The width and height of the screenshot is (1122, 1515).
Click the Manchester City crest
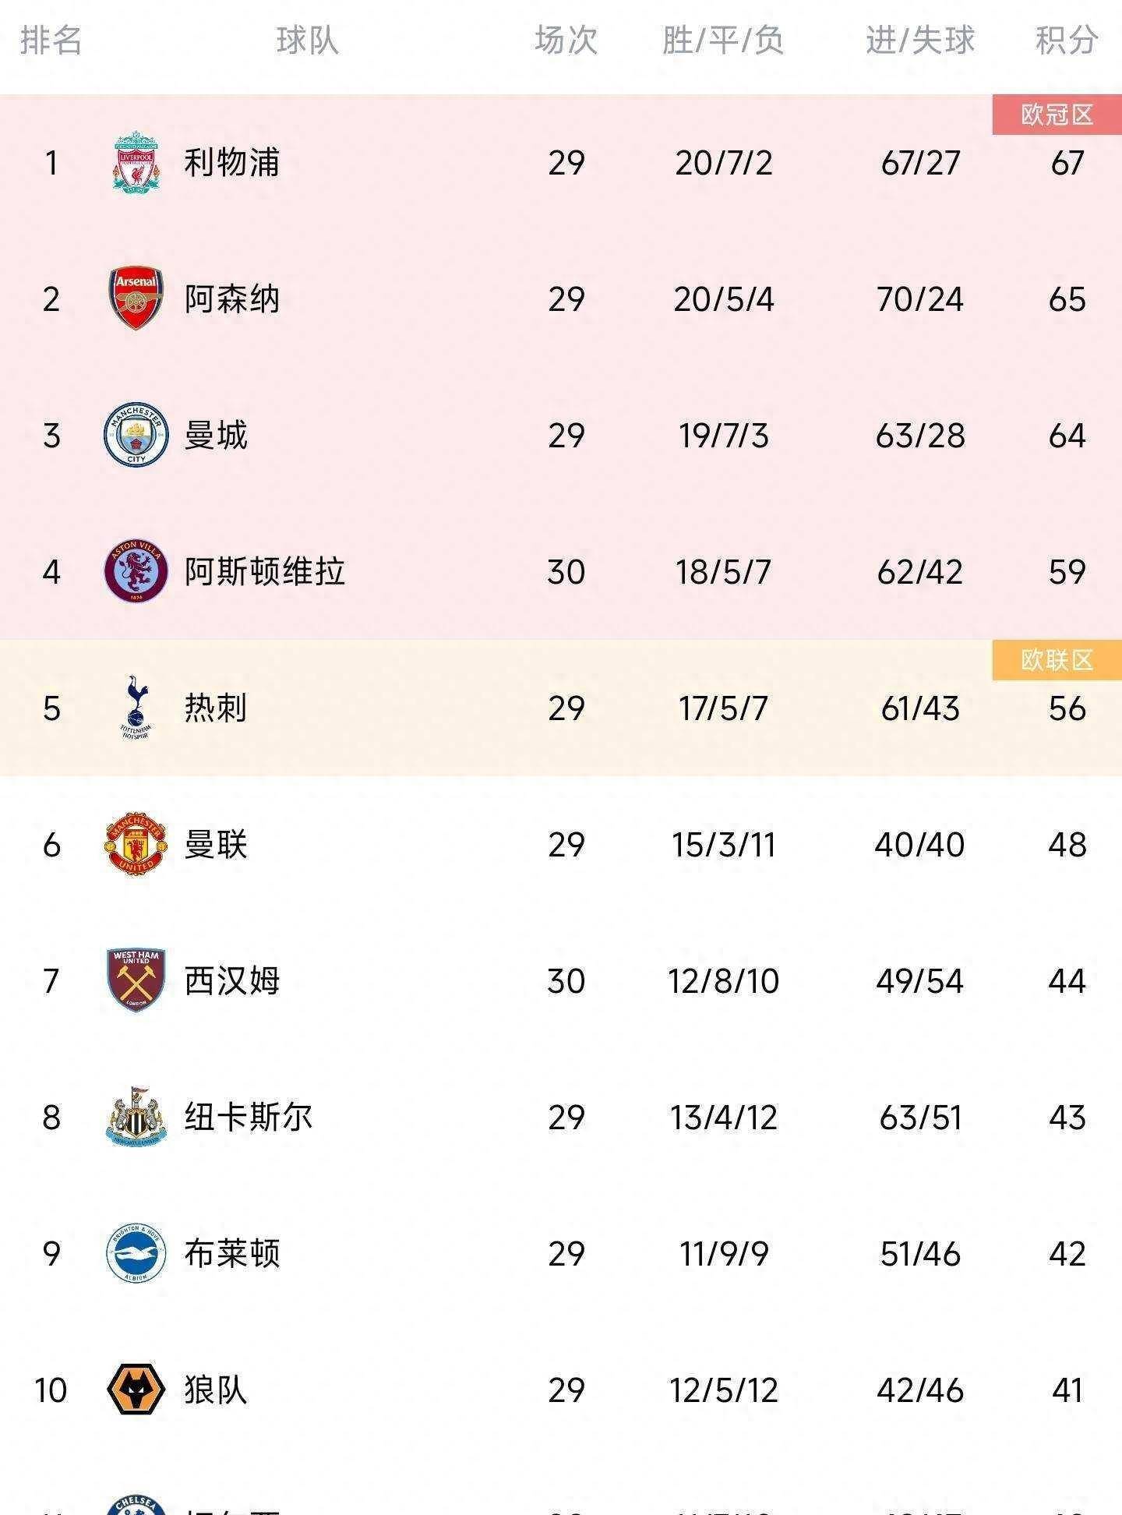(136, 435)
